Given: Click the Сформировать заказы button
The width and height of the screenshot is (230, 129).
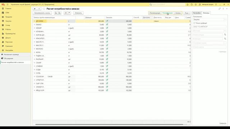Looking at the screenshot, I should tap(42, 13).
